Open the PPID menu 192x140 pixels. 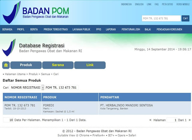click(x=99, y=30)
